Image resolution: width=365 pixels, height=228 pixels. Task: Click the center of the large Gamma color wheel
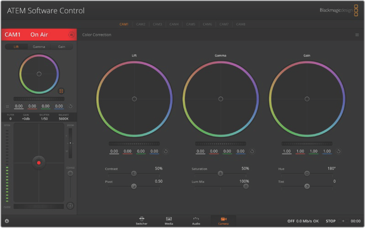tap(221, 99)
